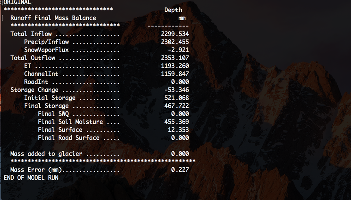
Task: Click the SnowVaporFlux value -2.921
Action: (178, 50)
